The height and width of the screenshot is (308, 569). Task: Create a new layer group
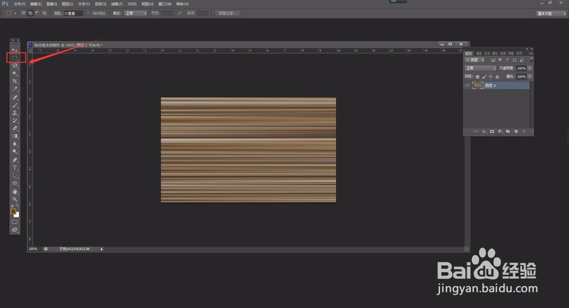coord(508,132)
